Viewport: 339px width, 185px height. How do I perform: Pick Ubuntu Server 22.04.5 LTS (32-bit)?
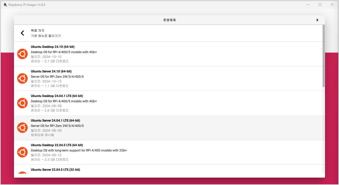click(168, 169)
